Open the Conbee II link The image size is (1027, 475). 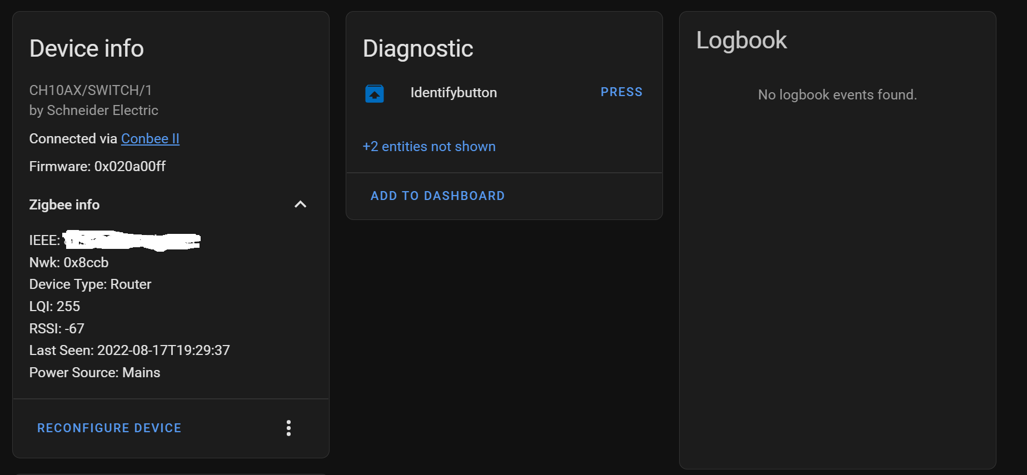click(x=150, y=138)
